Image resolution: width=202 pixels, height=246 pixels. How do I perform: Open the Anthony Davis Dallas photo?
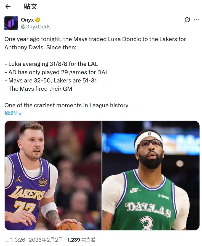(x=151, y=175)
